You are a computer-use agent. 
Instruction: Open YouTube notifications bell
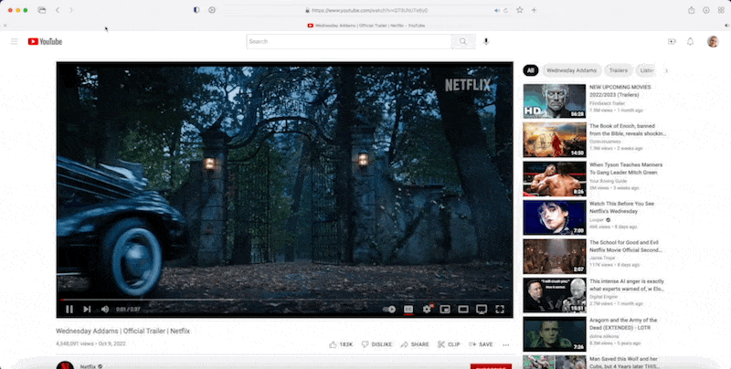click(x=691, y=41)
